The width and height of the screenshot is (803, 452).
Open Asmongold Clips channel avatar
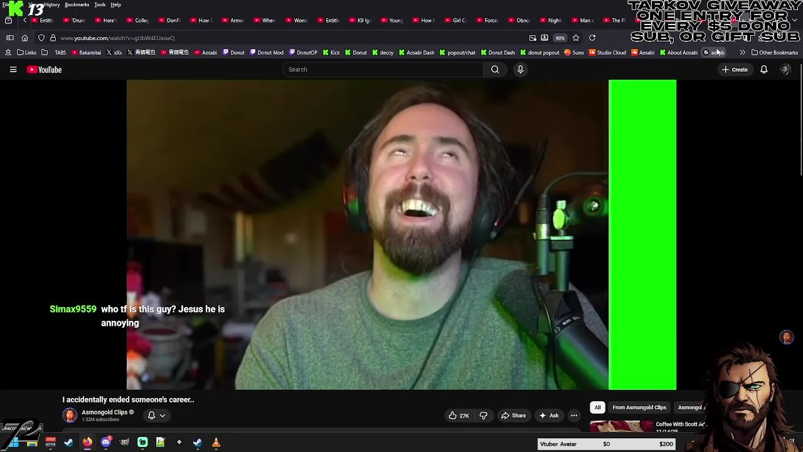(x=70, y=415)
